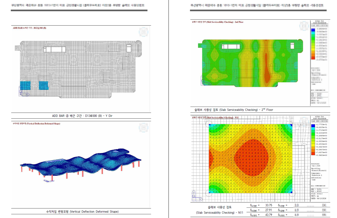This screenshot has height=218, width=337.
Task: Click the 'ADD BAR ④ D13@300 (B) - Y Dir' caption
Action: tap(81, 116)
